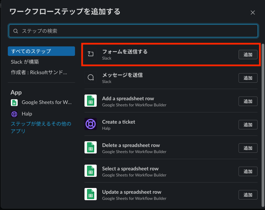Click the Halp icon for Create a ticket
The image size is (265, 210).
point(91,124)
